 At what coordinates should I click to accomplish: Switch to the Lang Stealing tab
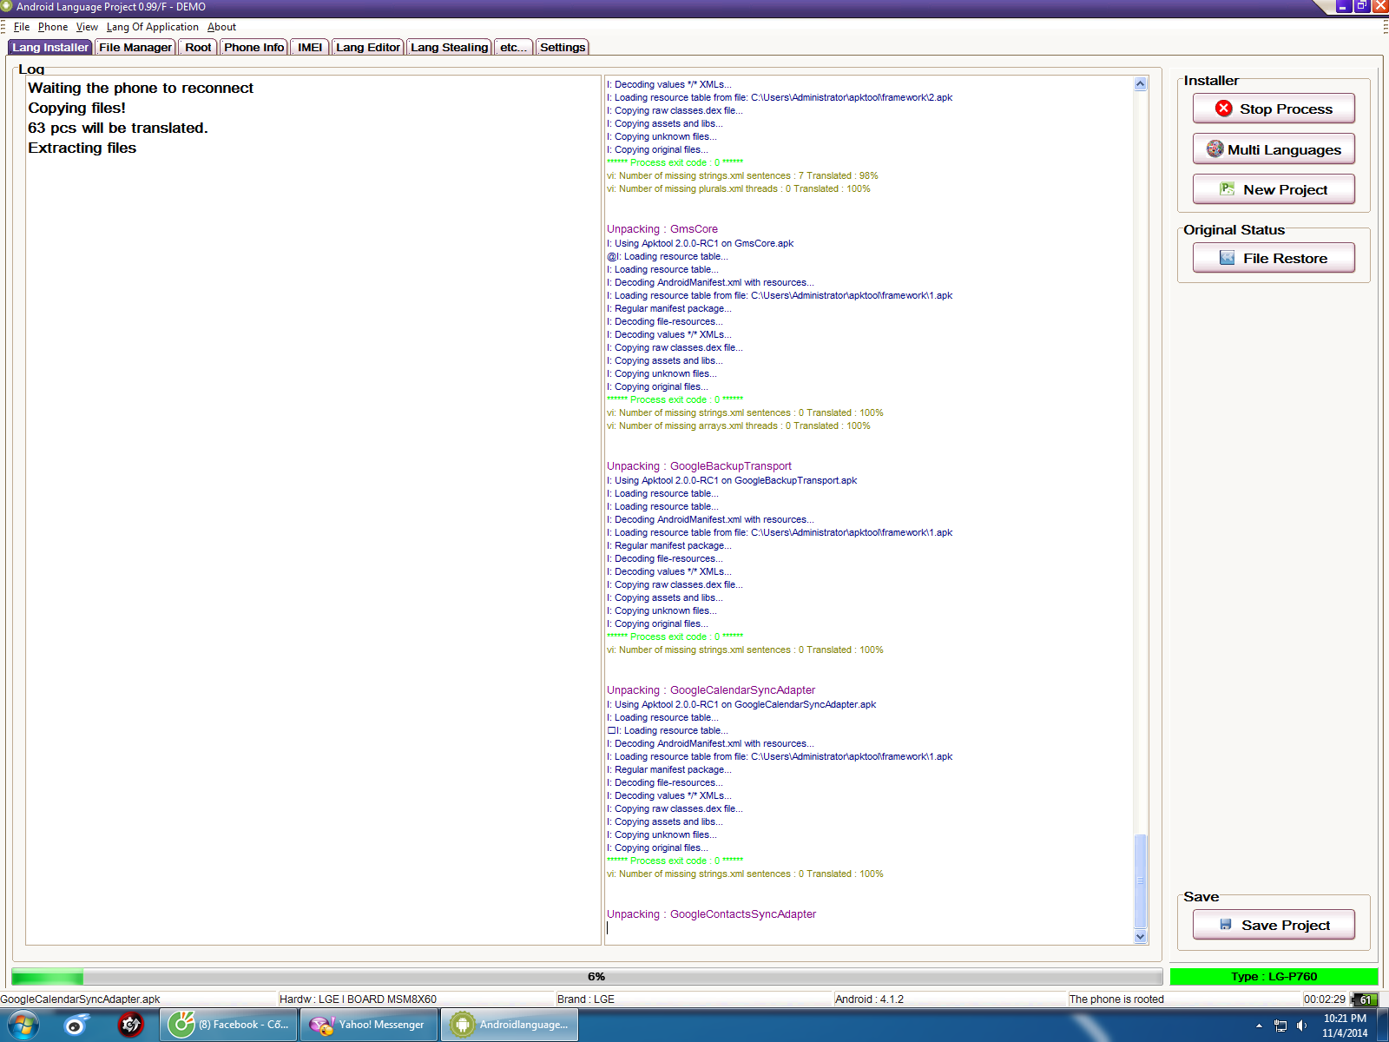450,47
